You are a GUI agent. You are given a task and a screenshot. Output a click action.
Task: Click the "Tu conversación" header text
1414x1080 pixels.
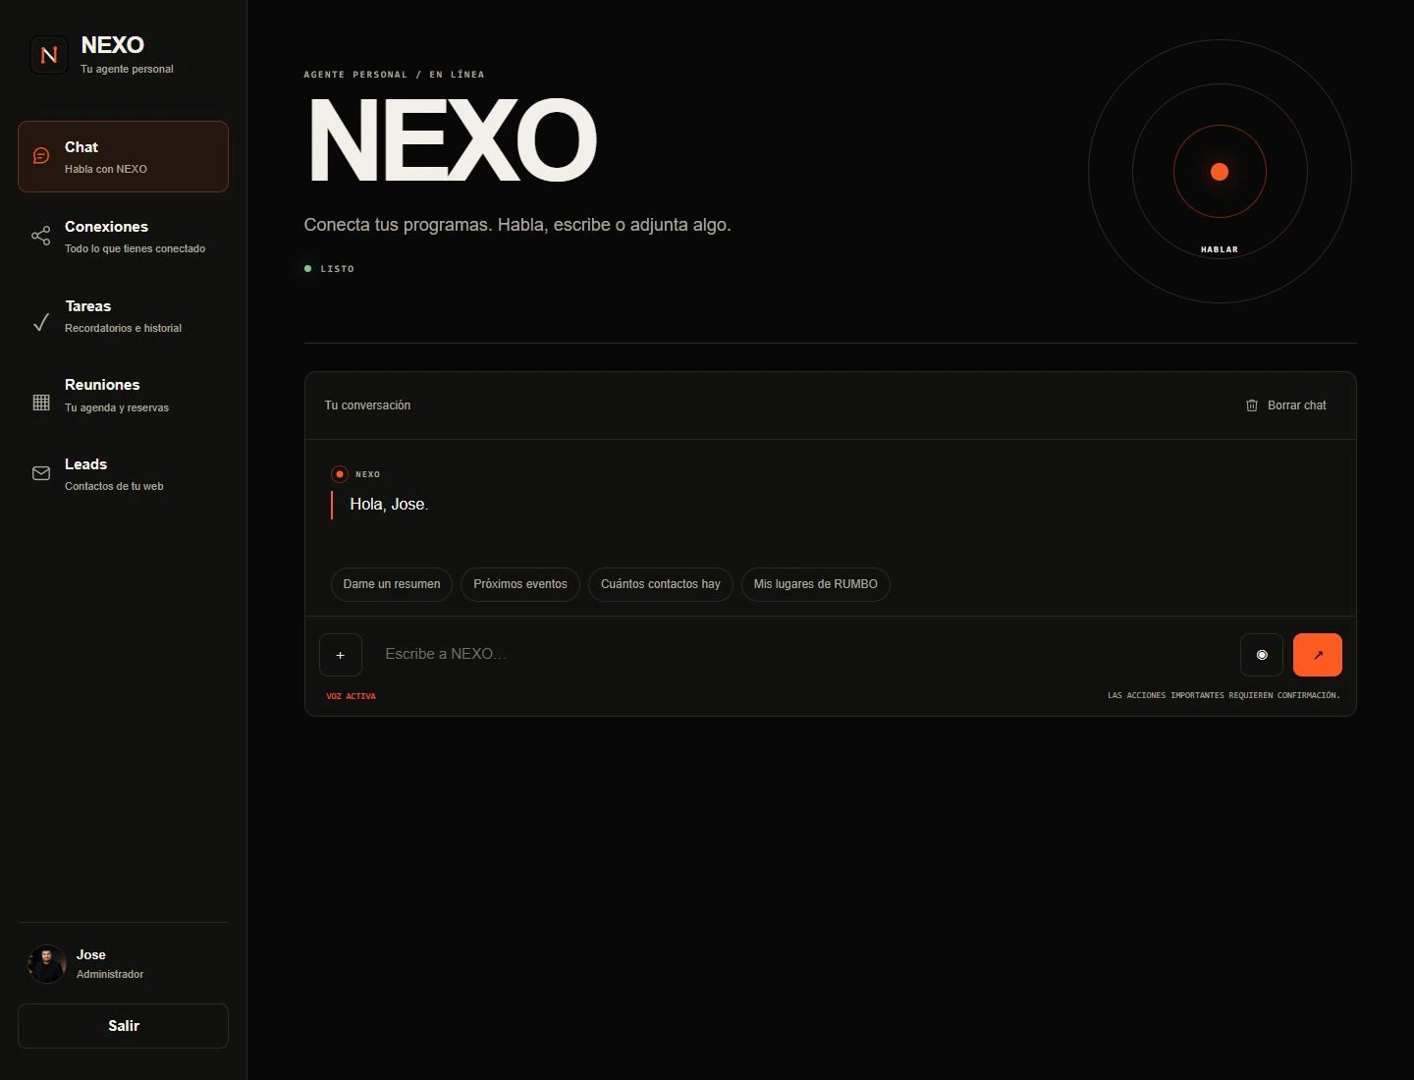367,405
